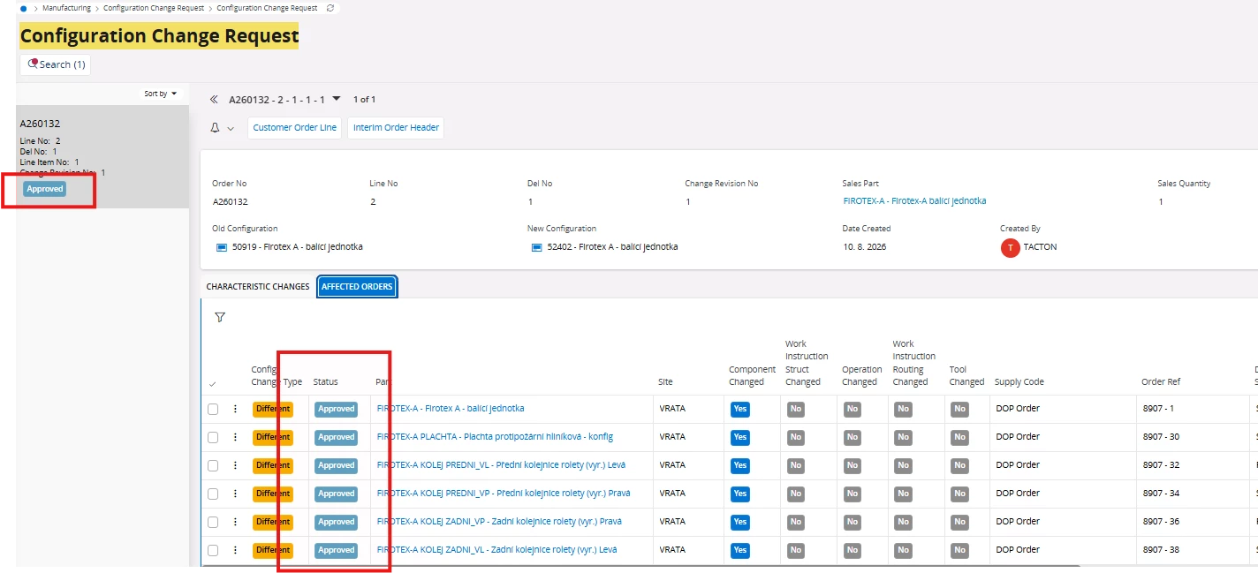Check the row for KOLEJ PREDNI_VP
The width and height of the screenshot is (1258, 573).
(x=213, y=494)
